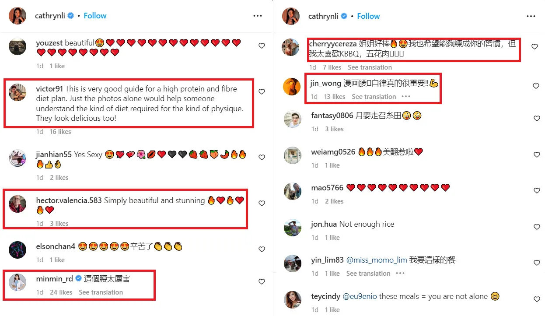Follow cathrynli in left post header
545x316 pixels.
click(x=95, y=16)
